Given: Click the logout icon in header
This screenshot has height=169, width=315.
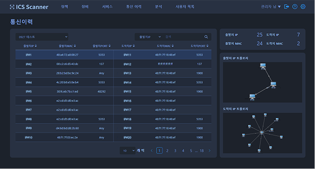Looking at the screenshot, I should pyautogui.click(x=287, y=7).
